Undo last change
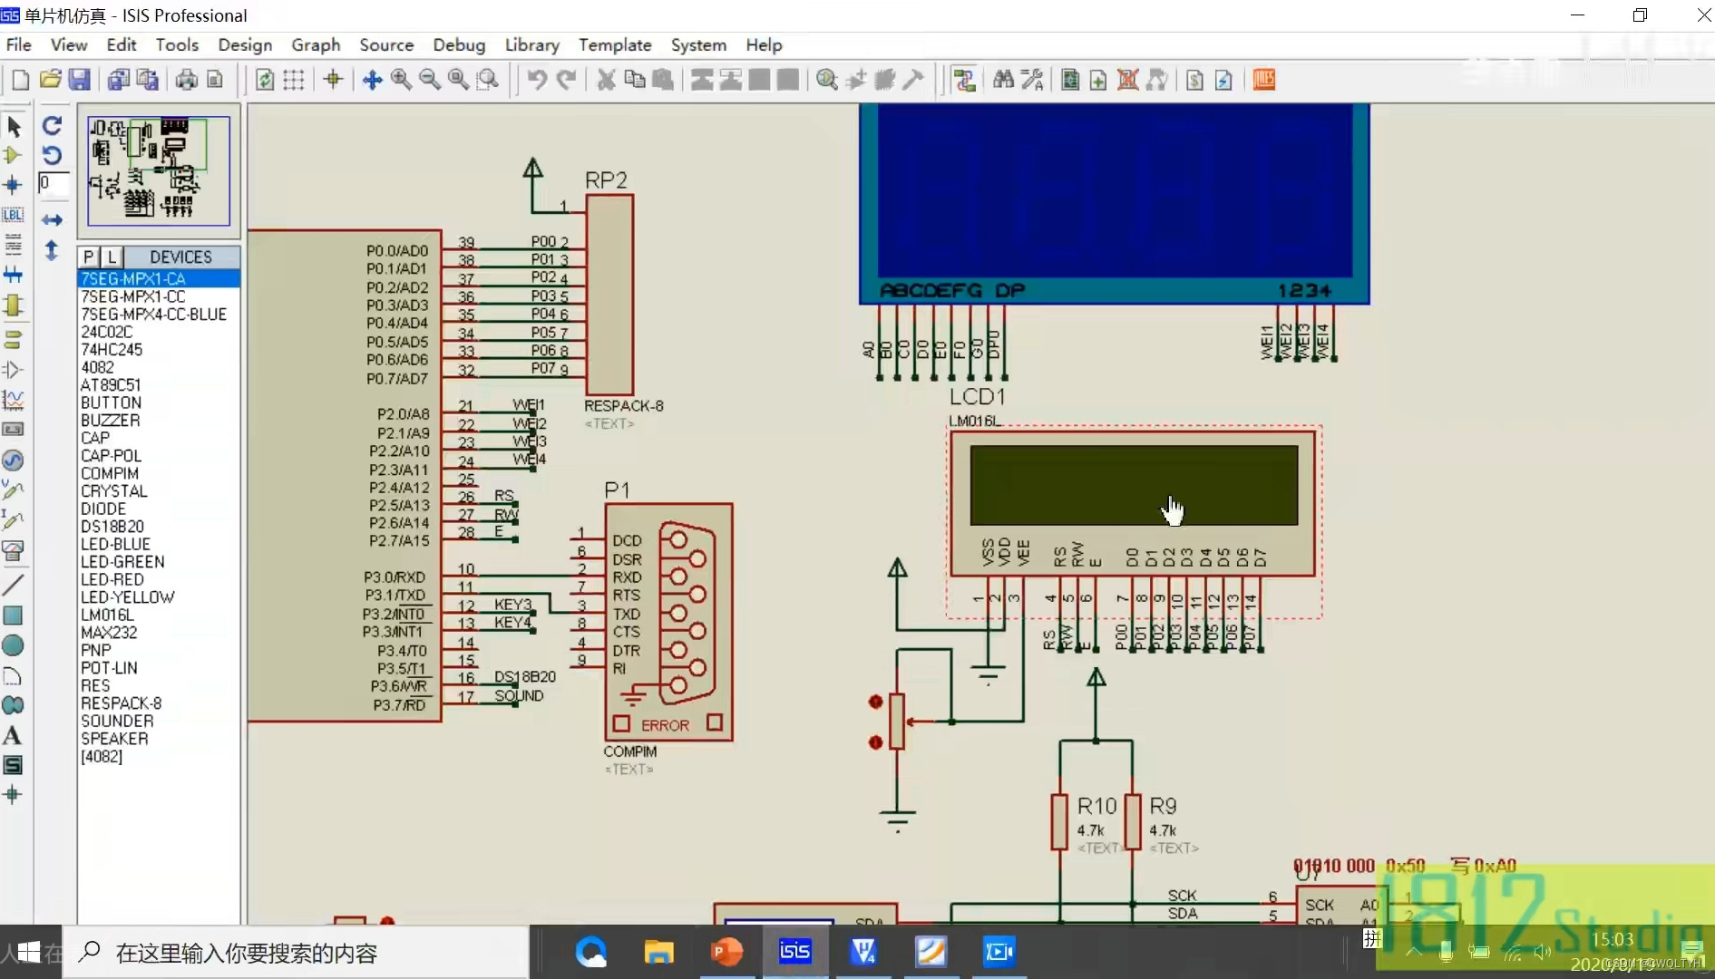Image resolution: width=1715 pixels, height=979 pixels. [537, 80]
